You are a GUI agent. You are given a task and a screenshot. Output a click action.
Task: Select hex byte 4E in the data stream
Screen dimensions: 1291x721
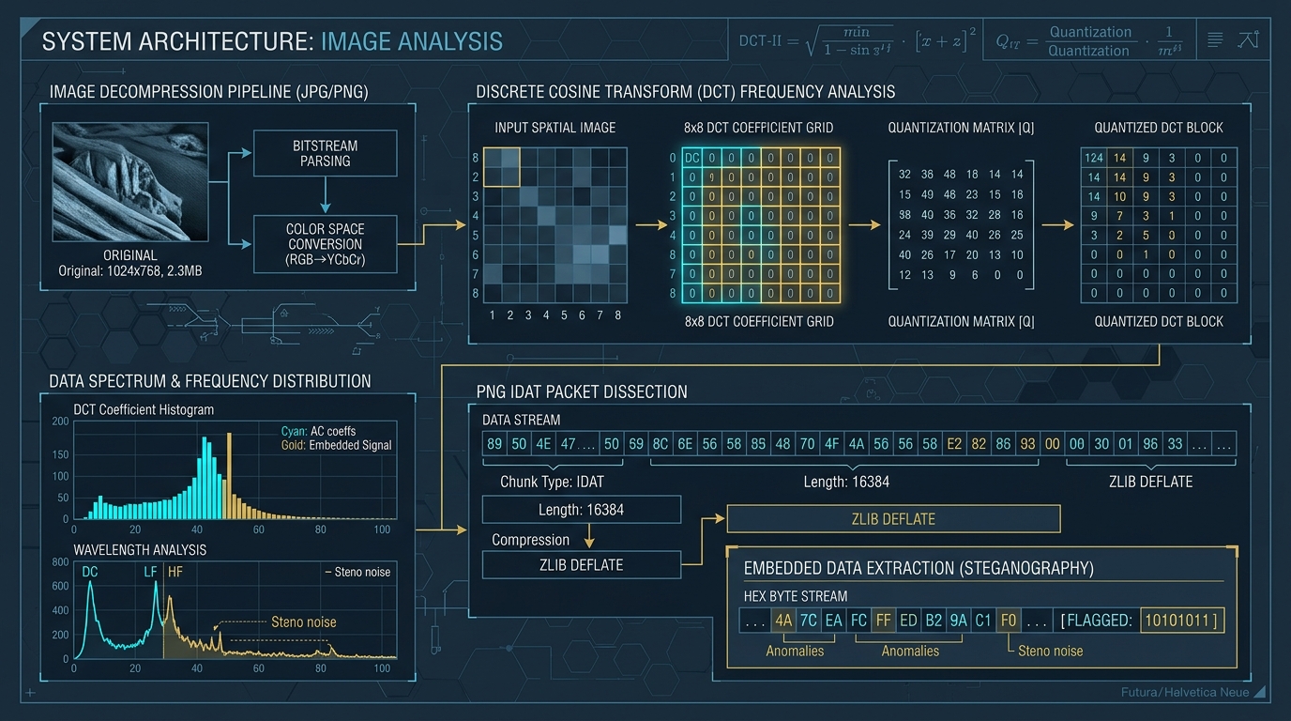[543, 443]
